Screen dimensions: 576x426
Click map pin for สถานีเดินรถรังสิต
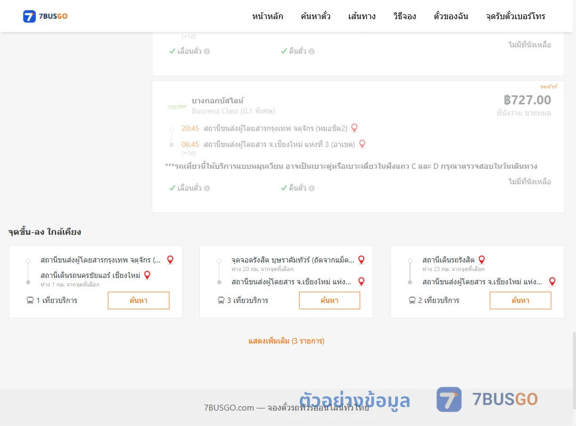pos(482,260)
